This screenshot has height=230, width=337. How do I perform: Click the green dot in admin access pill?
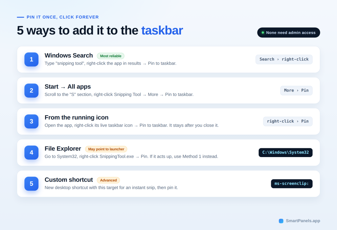263,33
